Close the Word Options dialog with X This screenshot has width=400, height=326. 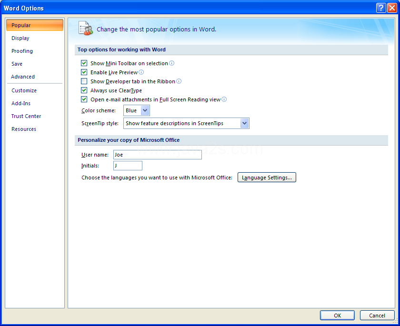coord(392,8)
